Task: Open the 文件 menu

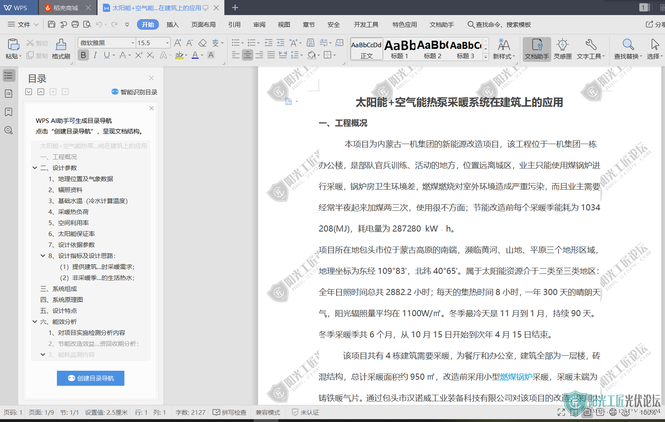Action: [x=23, y=24]
